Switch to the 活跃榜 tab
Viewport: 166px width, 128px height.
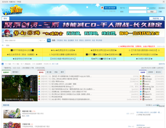point(150,72)
